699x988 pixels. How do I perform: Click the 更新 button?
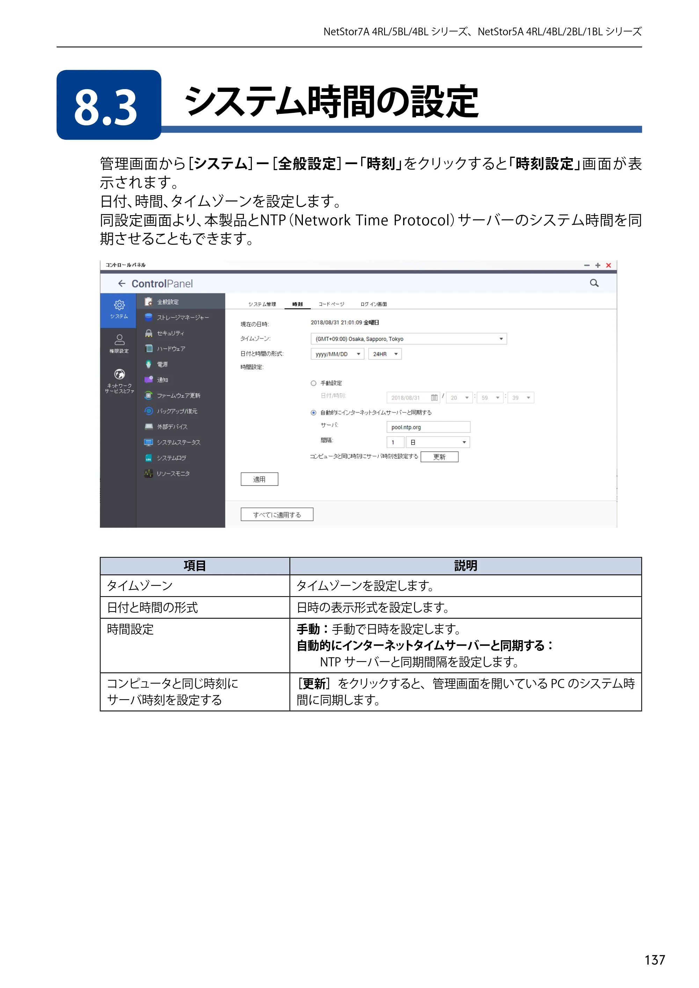pos(439,456)
